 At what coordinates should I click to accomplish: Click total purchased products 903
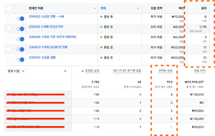click(x=169, y=82)
